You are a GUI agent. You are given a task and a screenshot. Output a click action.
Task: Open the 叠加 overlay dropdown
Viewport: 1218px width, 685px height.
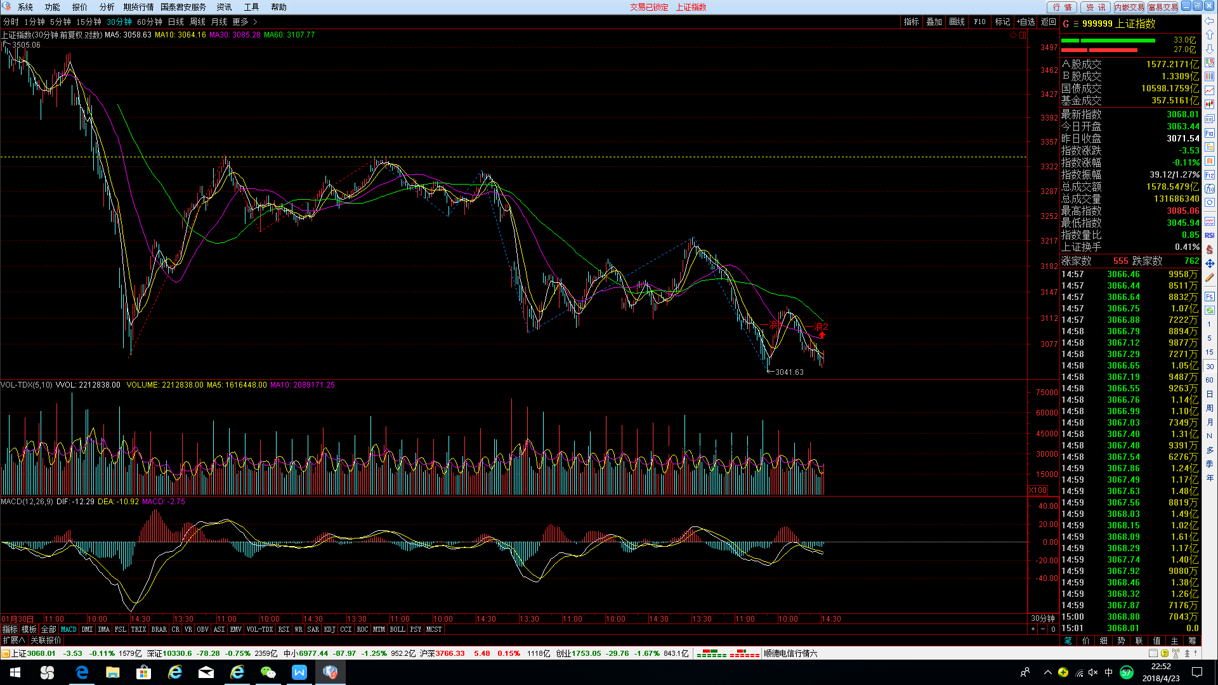coord(934,22)
